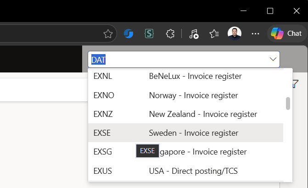Minimize the browser window
The height and width of the screenshot is (188, 308).
243,11
